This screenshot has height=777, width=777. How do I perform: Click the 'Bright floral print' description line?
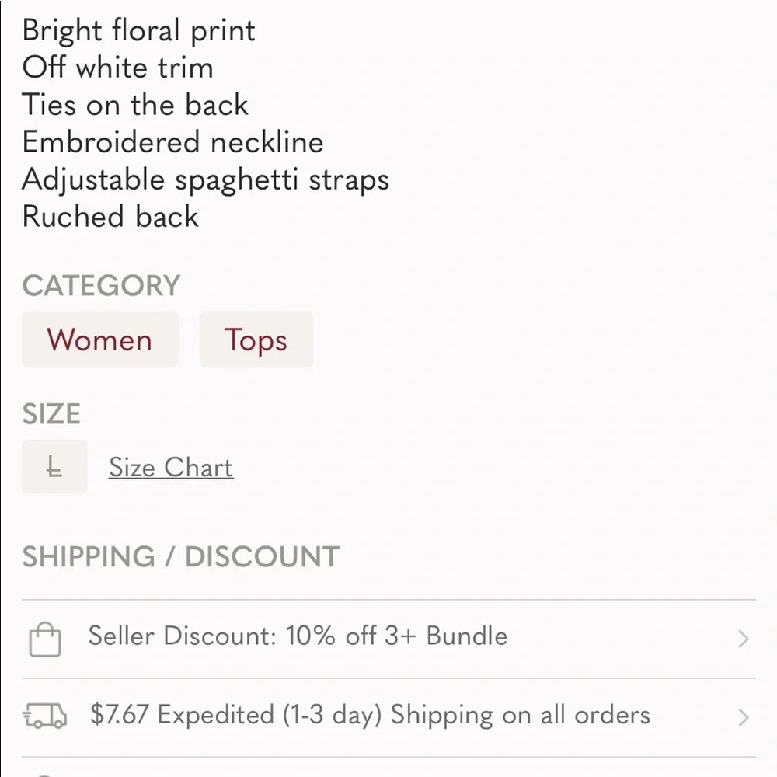click(139, 31)
